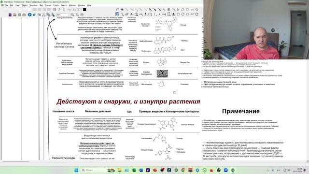Image resolution: width=309 pixels, height=174 pixels.
Task: Open WhatsApp from the taskbar
Action: [204, 170]
